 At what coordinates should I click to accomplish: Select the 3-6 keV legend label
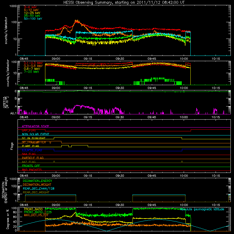30,7
